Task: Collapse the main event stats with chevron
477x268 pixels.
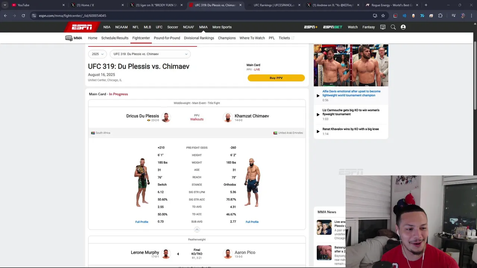Action: (197, 230)
